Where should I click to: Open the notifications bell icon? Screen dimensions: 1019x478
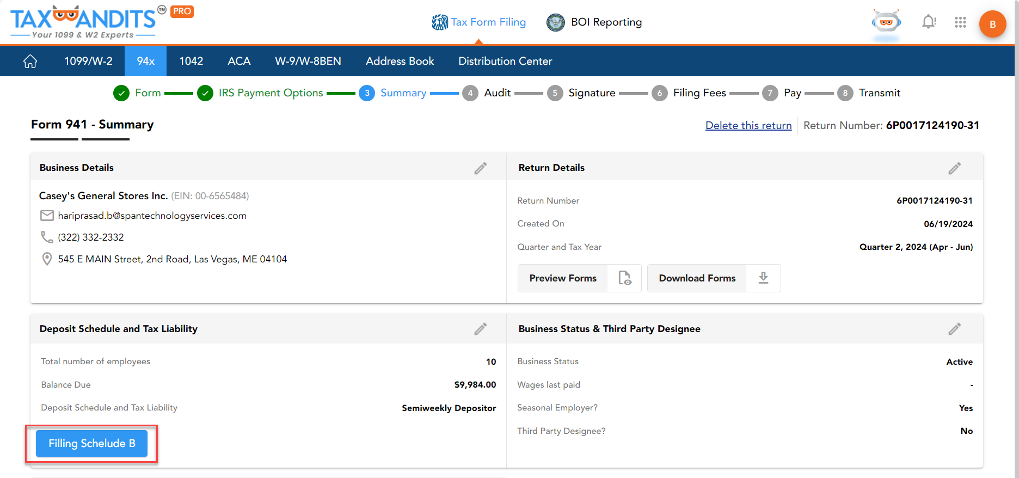(929, 22)
